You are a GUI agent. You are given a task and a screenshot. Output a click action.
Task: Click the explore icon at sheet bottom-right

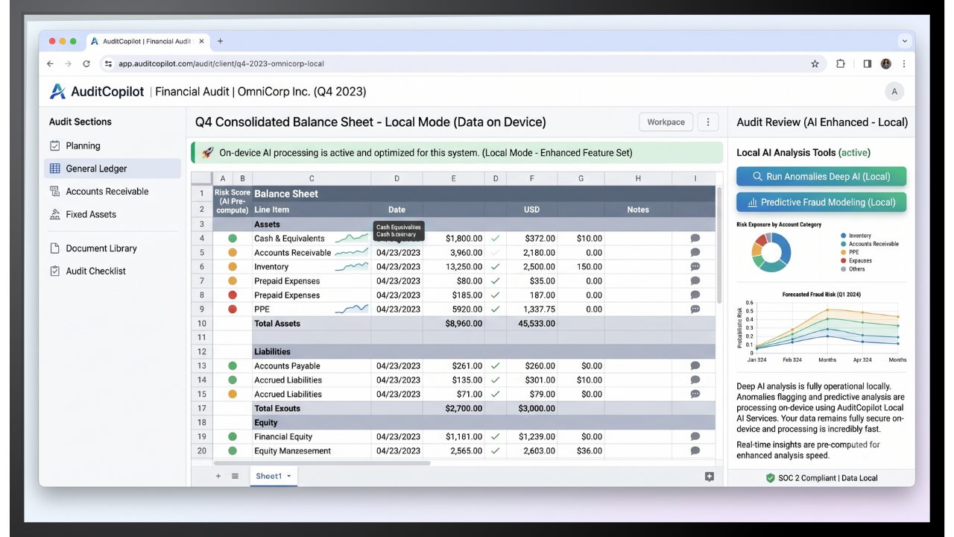point(709,477)
